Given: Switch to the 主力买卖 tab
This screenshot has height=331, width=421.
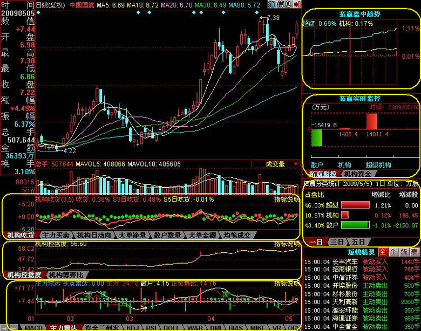Looking at the screenshot, I should tap(55, 235).
